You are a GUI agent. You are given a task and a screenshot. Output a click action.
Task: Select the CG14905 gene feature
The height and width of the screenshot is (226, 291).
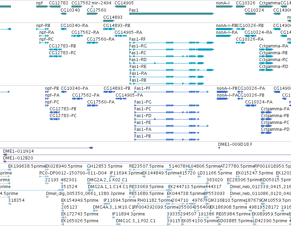pos(120,6)
